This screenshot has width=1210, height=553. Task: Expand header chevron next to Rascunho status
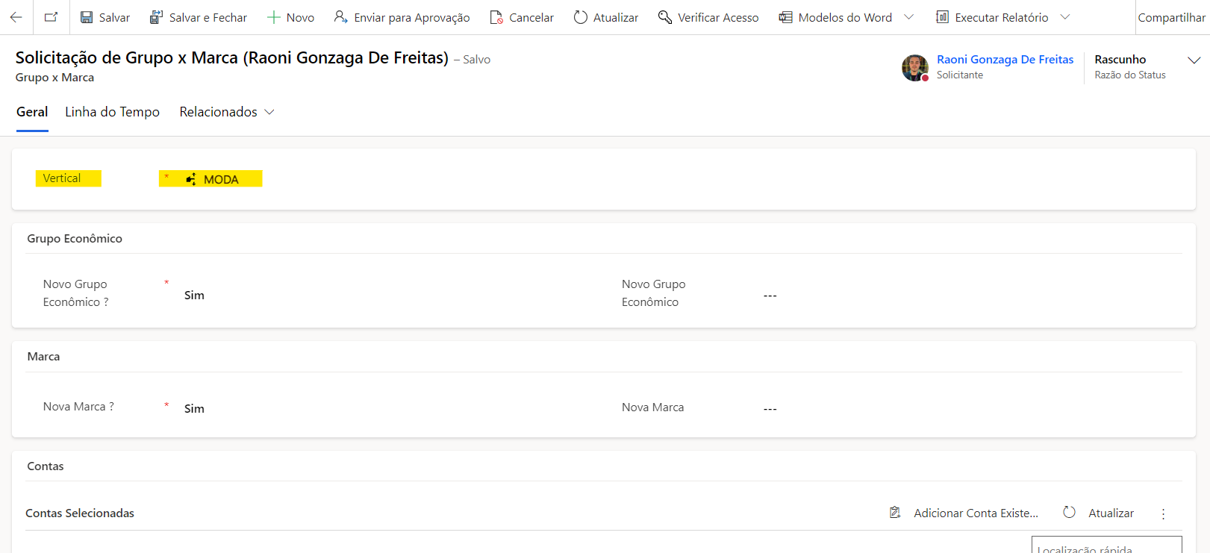(1194, 60)
